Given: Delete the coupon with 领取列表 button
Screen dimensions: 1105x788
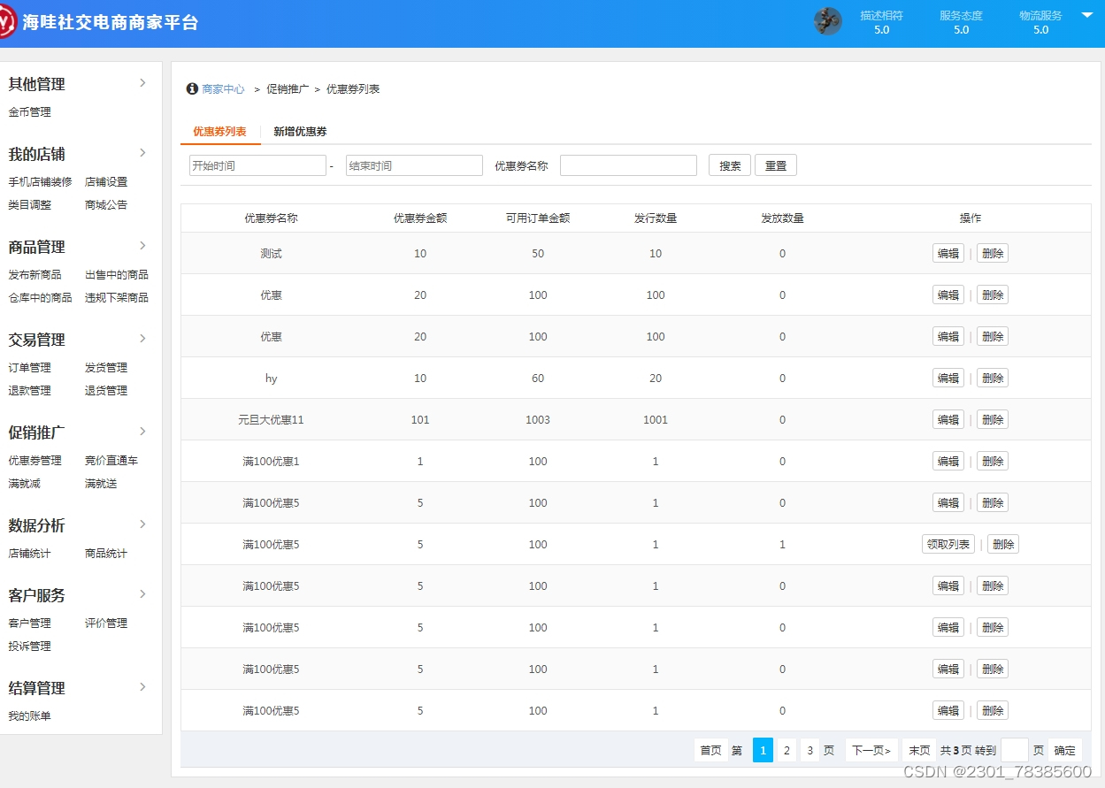Looking at the screenshot, I should 1003,545.
